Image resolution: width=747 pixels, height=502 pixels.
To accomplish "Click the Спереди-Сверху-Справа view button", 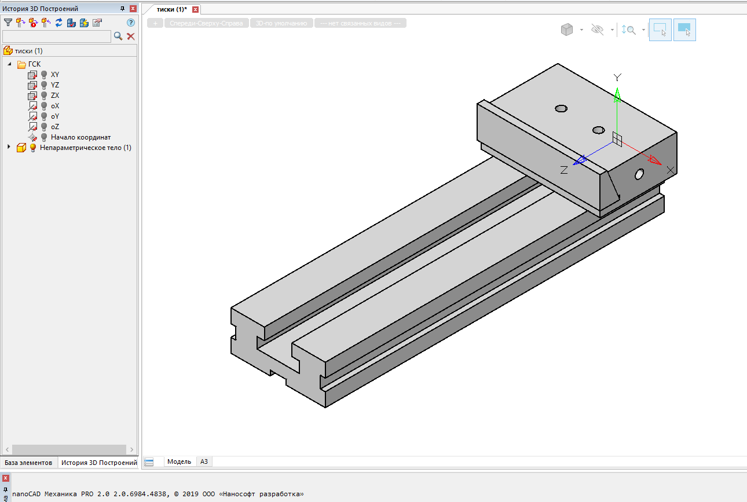I will pyautogui.click(x=206, y=23).
